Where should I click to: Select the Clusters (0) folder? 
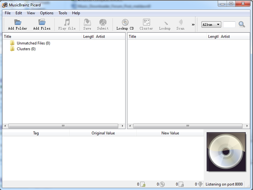[26, 49]
